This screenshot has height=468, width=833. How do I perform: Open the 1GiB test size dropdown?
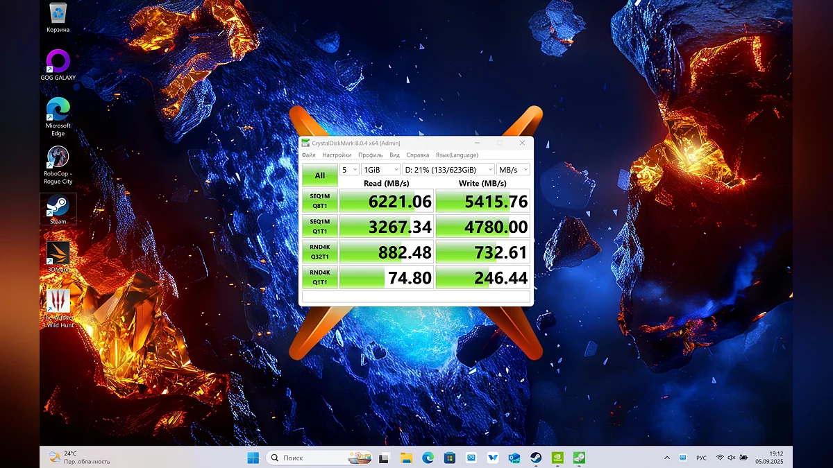point(381,170)
